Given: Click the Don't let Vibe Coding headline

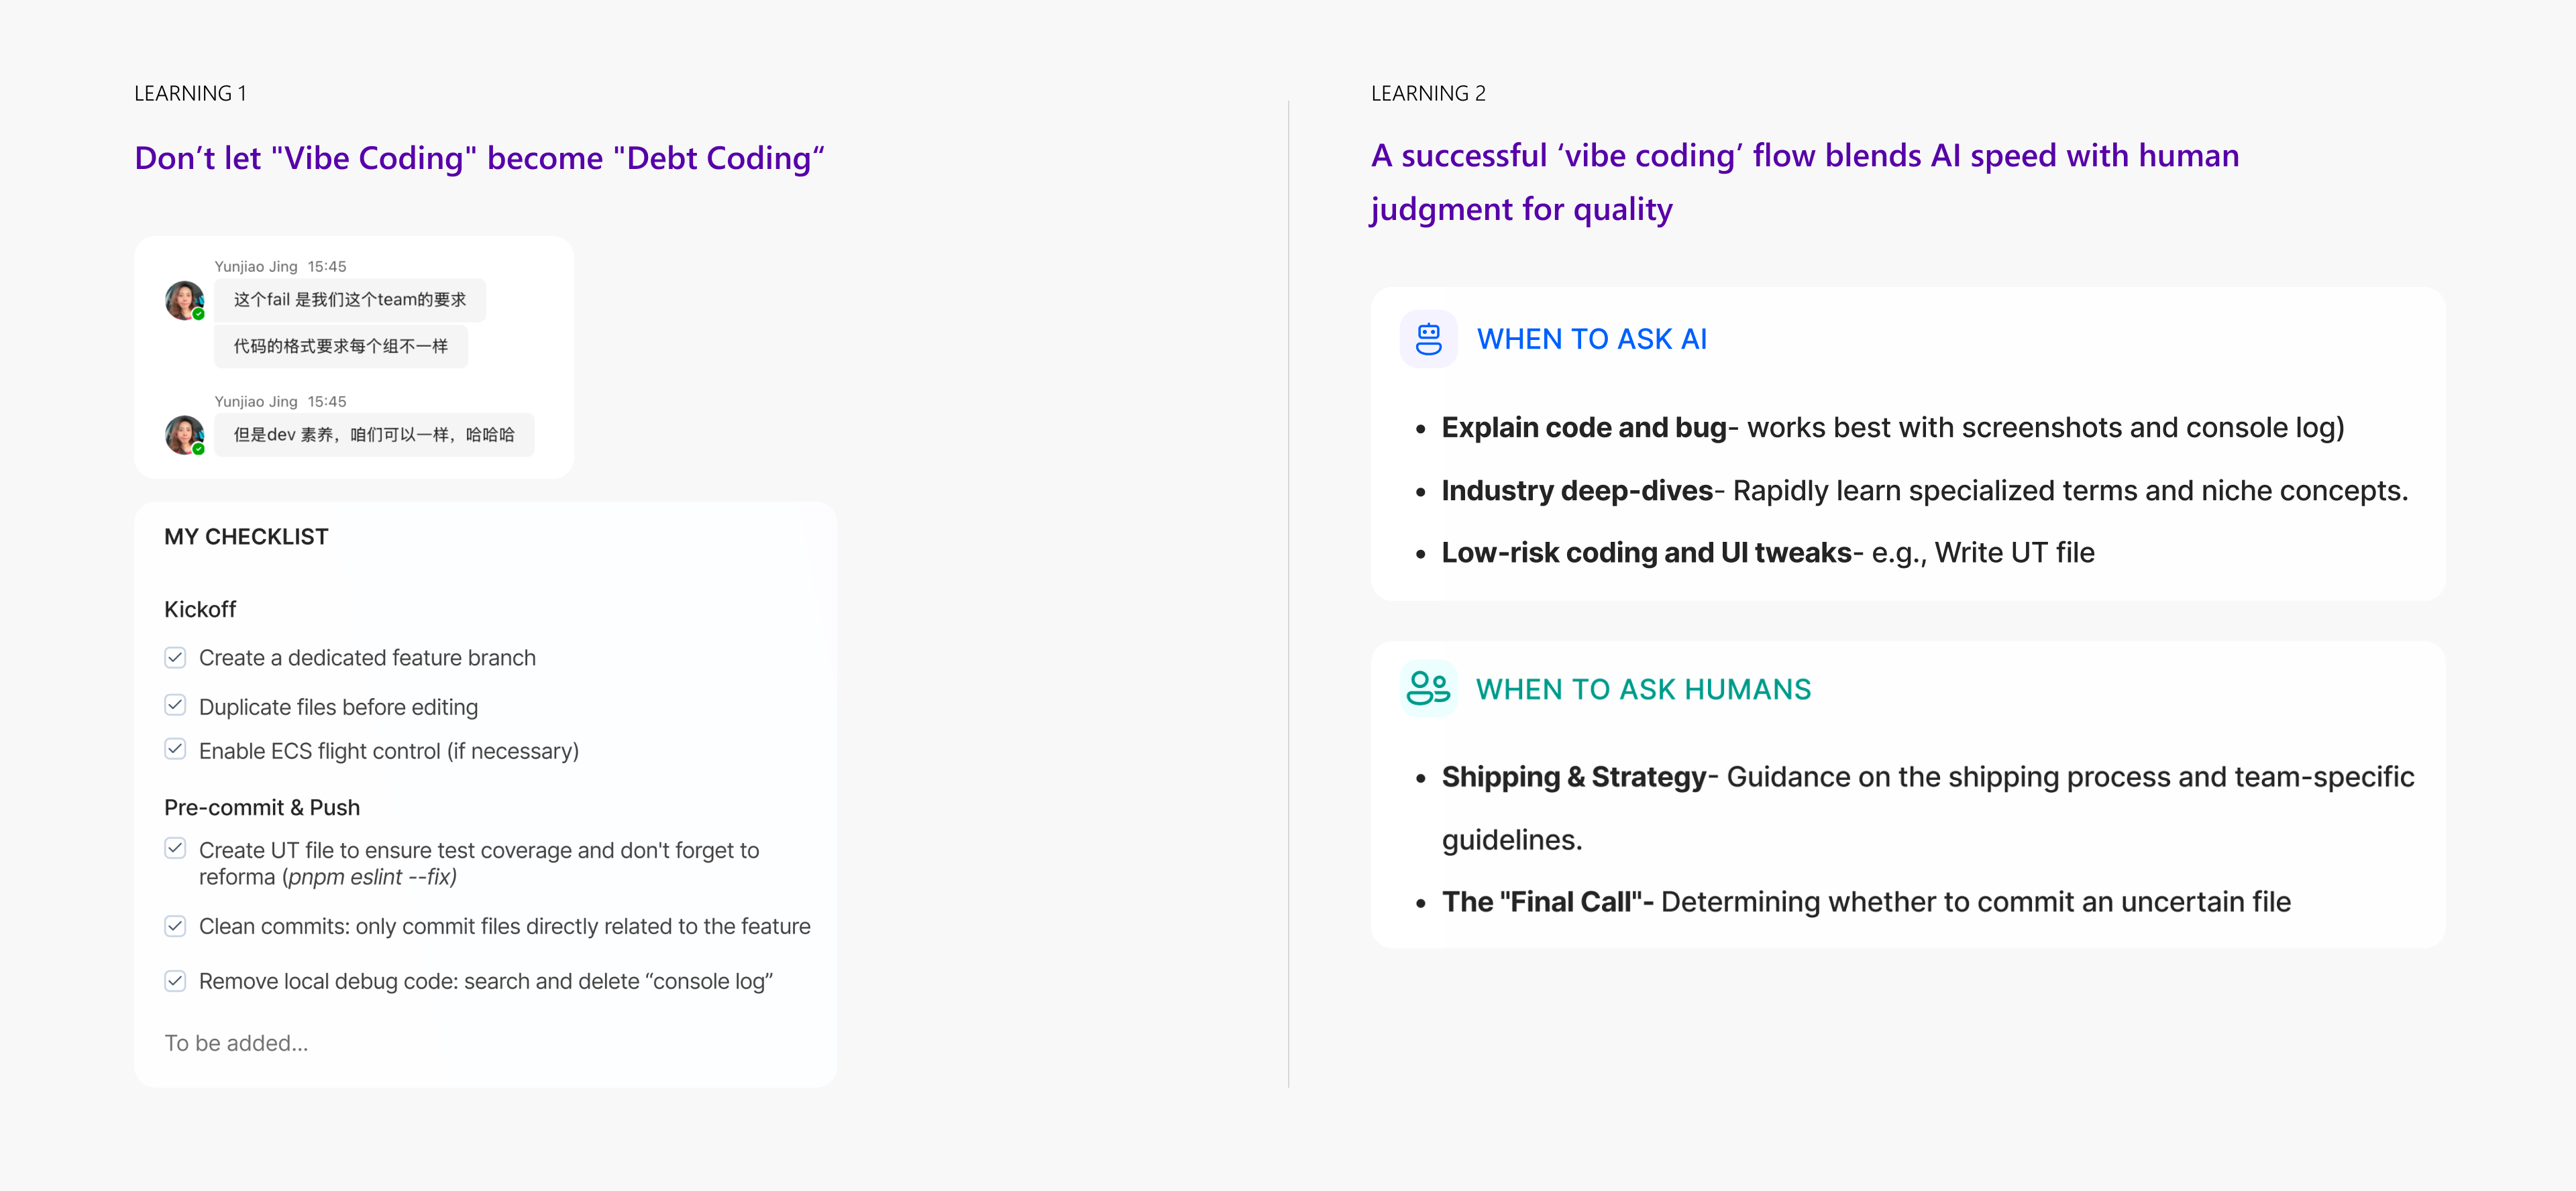Looking at the screenshot, I should coord(479,158).
